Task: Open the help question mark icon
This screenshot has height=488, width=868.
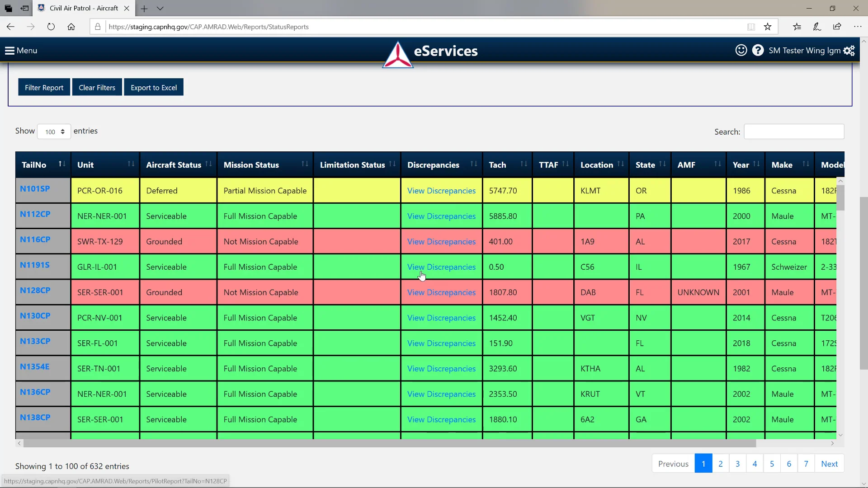Action: (758, 50)
